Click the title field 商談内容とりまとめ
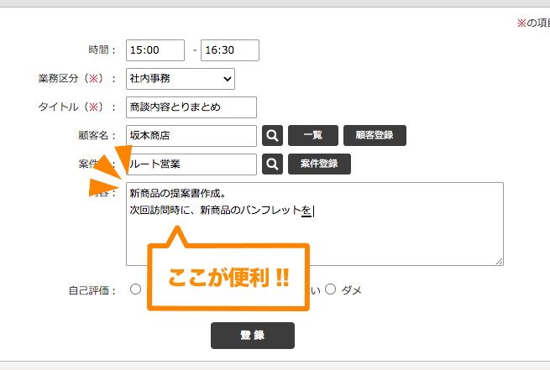 click(191, 107)
